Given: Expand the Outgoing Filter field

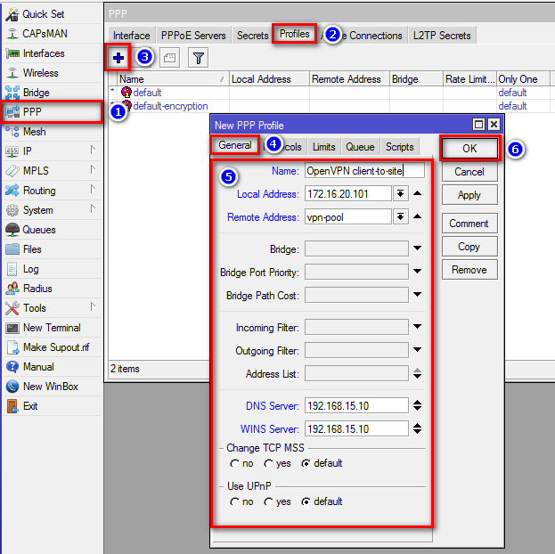Looking at the screenshot, I should click(418, 349).
